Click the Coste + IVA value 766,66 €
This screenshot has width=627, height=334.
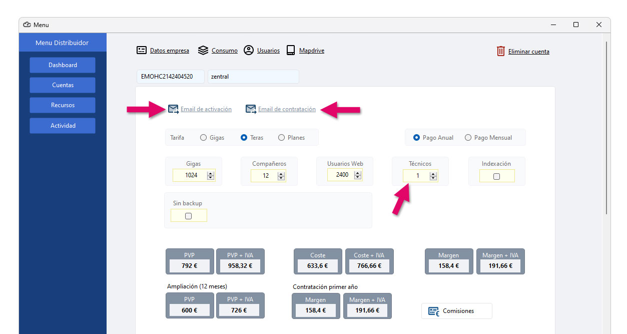pyautogui.click(x=369, y=266)
